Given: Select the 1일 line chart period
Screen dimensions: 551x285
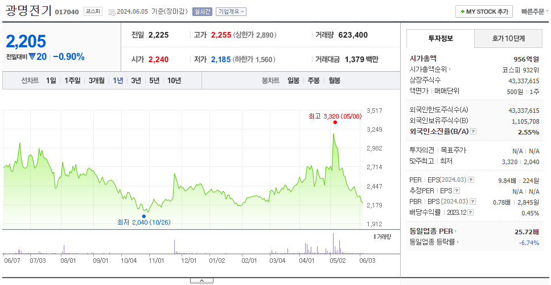Looking at the screenshot, I should [x=51, y=80].
